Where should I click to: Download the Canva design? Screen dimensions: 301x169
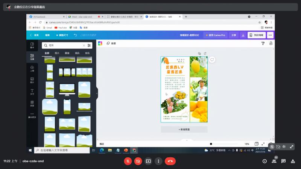pyautogui.click(x=243, y=35)
